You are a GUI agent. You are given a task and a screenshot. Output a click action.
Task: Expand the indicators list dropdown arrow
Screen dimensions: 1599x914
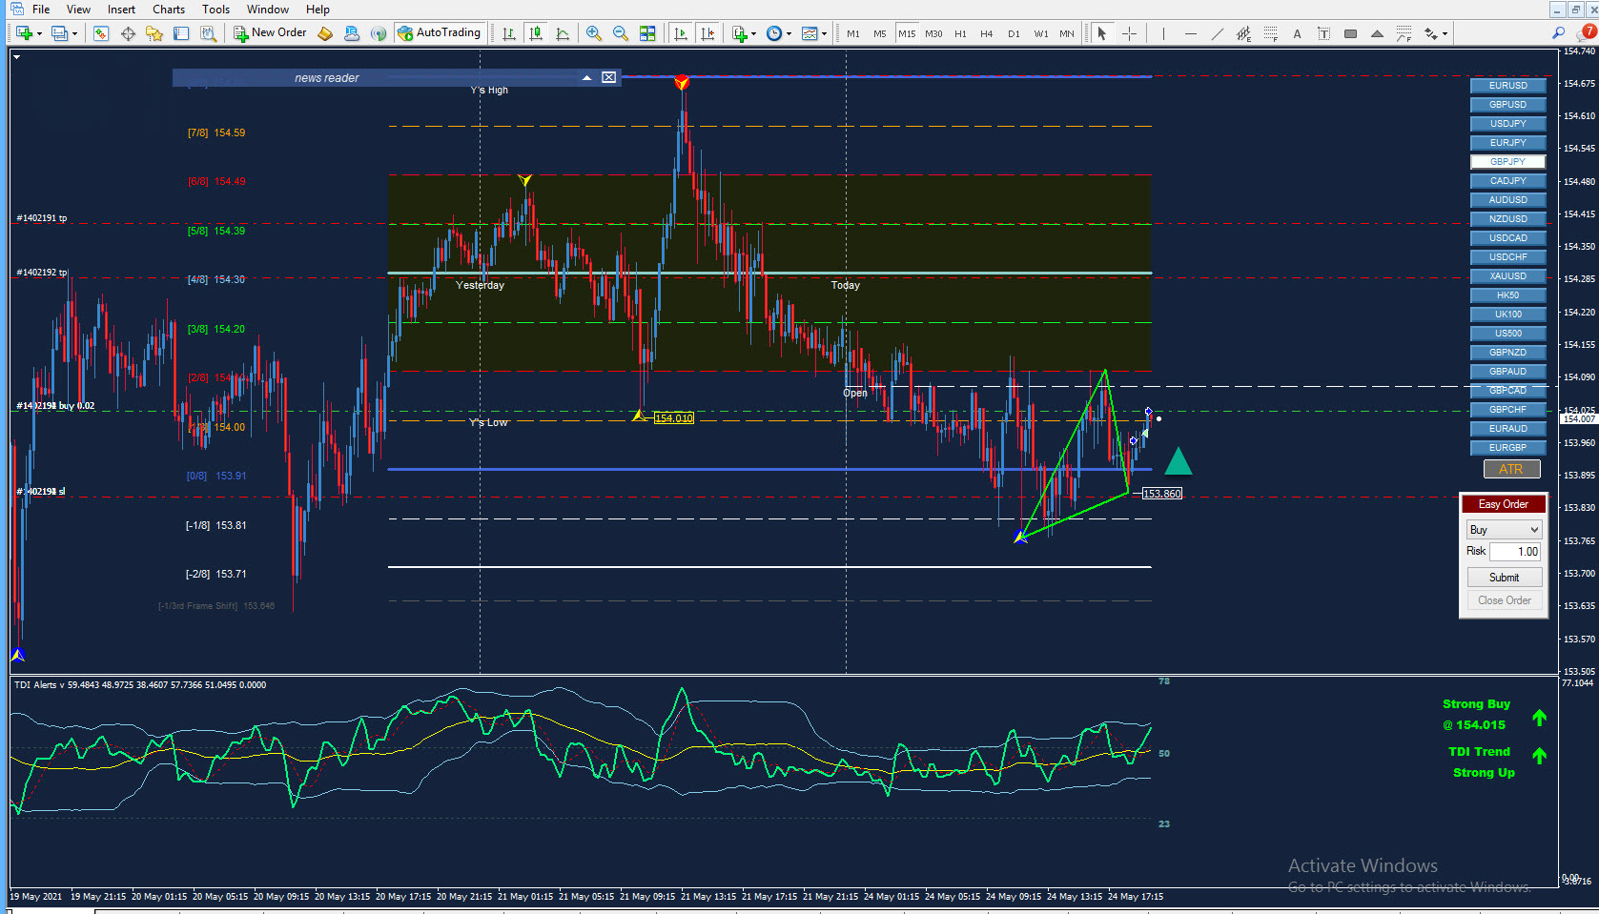[754, 33]
